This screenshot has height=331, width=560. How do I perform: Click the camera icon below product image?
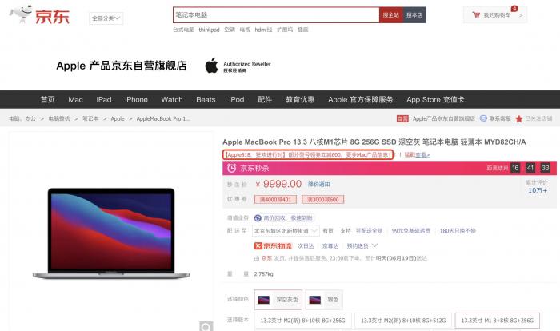206,326
